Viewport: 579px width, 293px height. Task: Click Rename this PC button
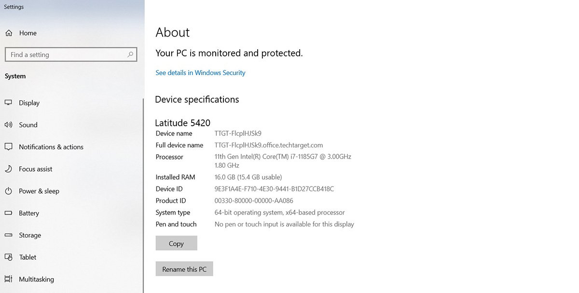tap(184, 269)
